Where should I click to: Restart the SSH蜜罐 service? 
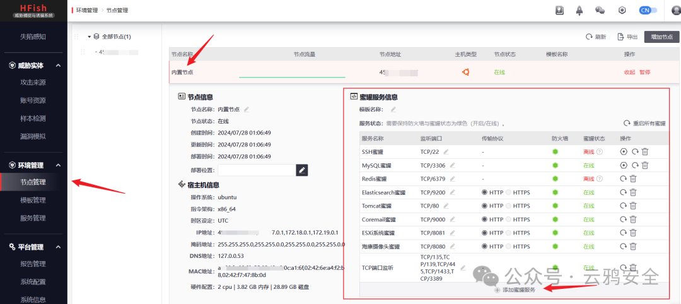point(635,151)
